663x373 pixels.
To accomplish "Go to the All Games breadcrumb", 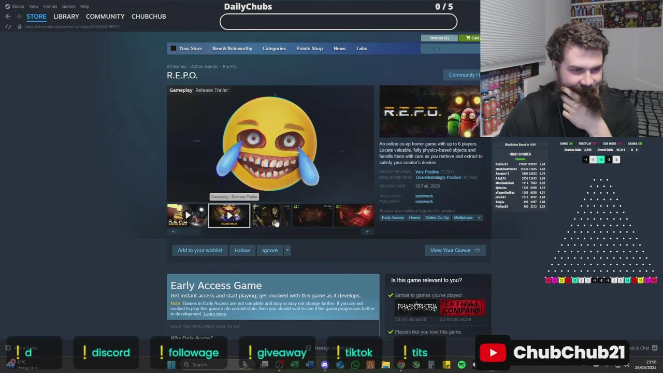I will [x=176, y=66].
